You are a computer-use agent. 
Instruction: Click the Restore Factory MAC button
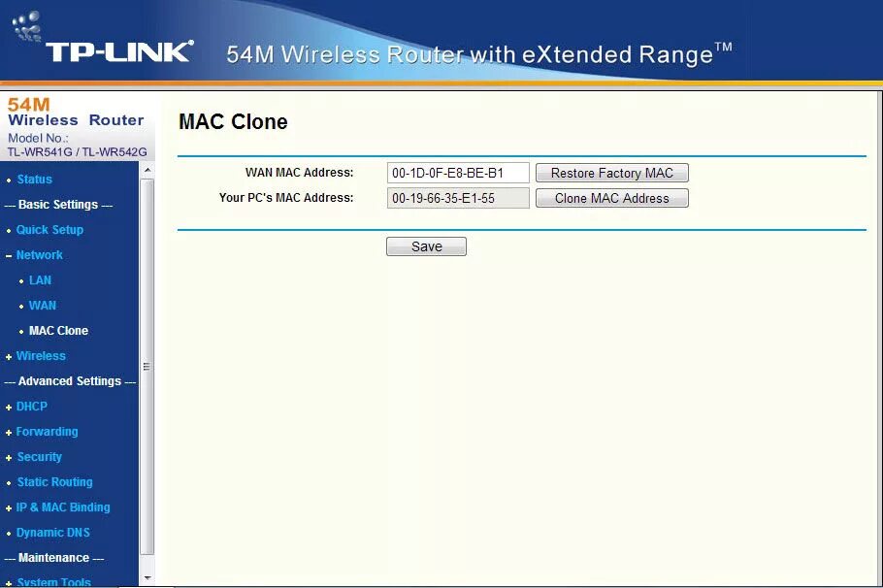click(x=611, y=173)
